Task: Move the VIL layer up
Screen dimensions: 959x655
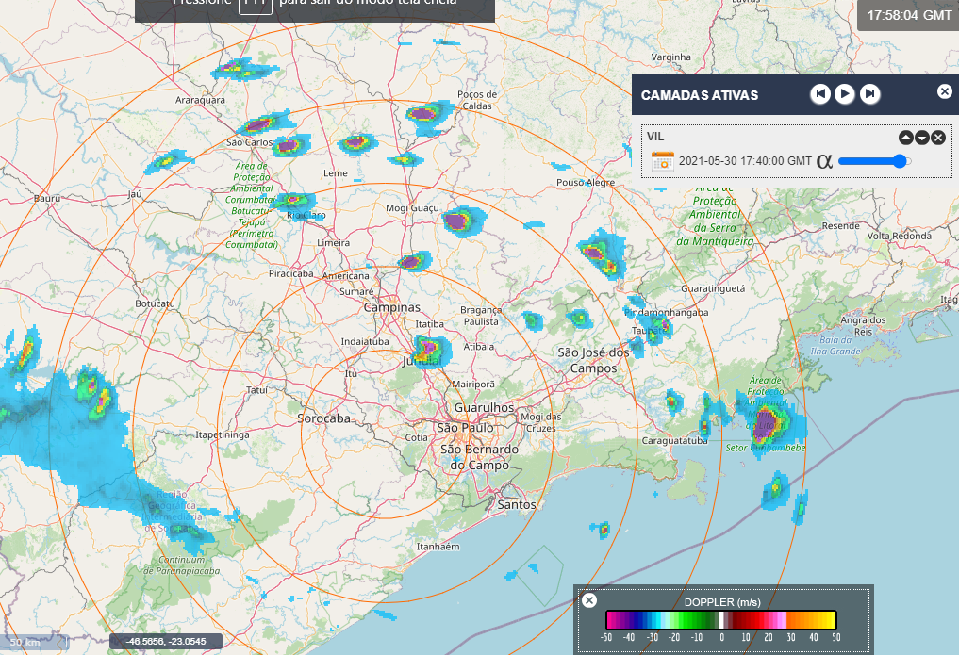Action: click(x=906, y=138)
